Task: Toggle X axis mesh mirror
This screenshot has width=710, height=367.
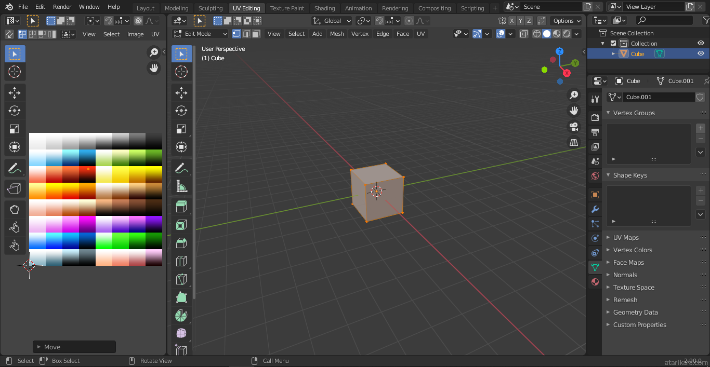Action: point(512,21)
